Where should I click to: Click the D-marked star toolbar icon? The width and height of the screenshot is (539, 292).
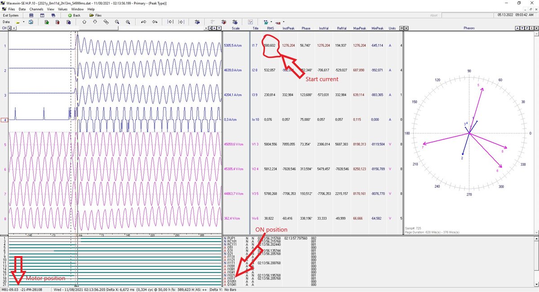coord(234,22)
